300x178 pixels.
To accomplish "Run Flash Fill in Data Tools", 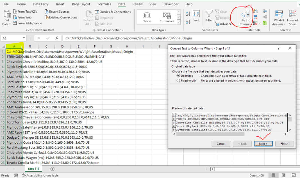I will 255,11.
